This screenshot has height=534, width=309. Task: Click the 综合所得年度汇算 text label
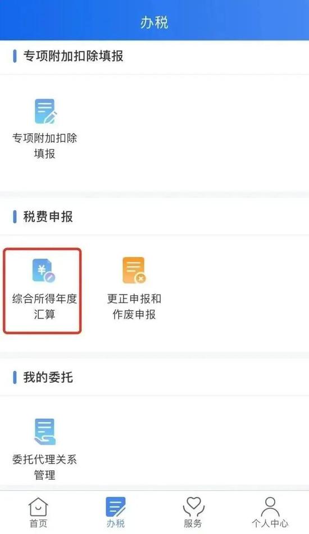coord(44,306)
